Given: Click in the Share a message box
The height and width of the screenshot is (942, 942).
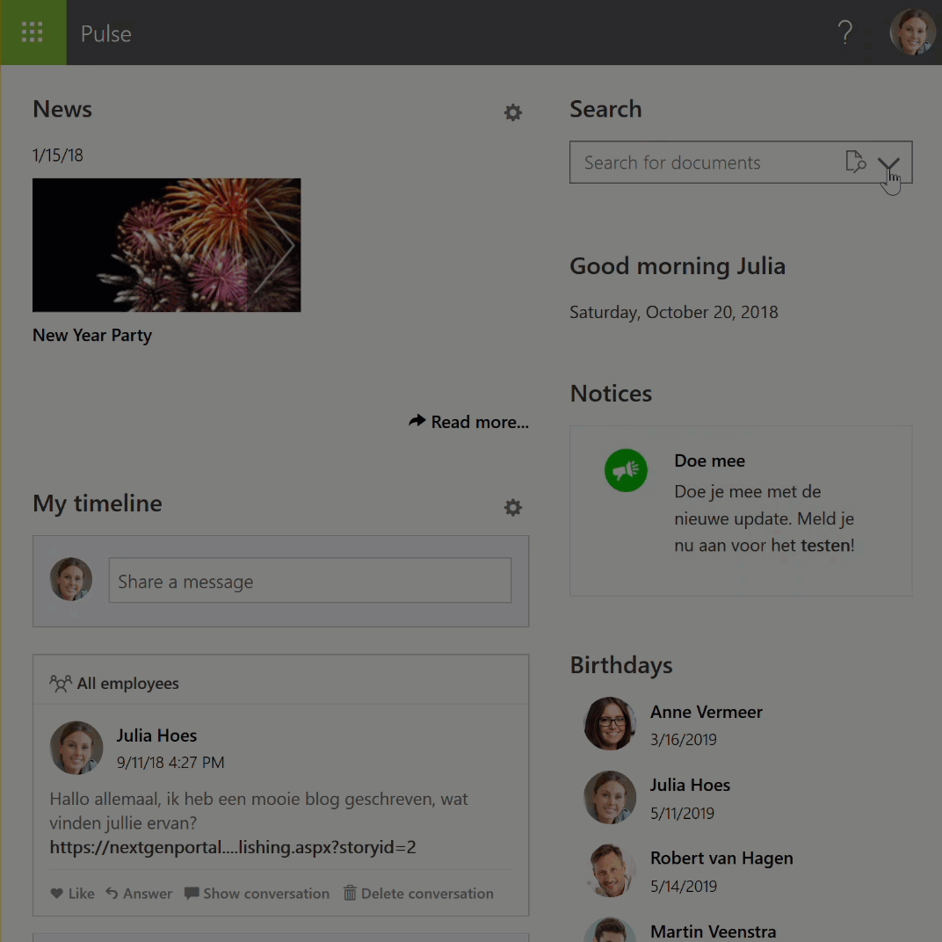Looking at the screenshot, I should point(310,580).
